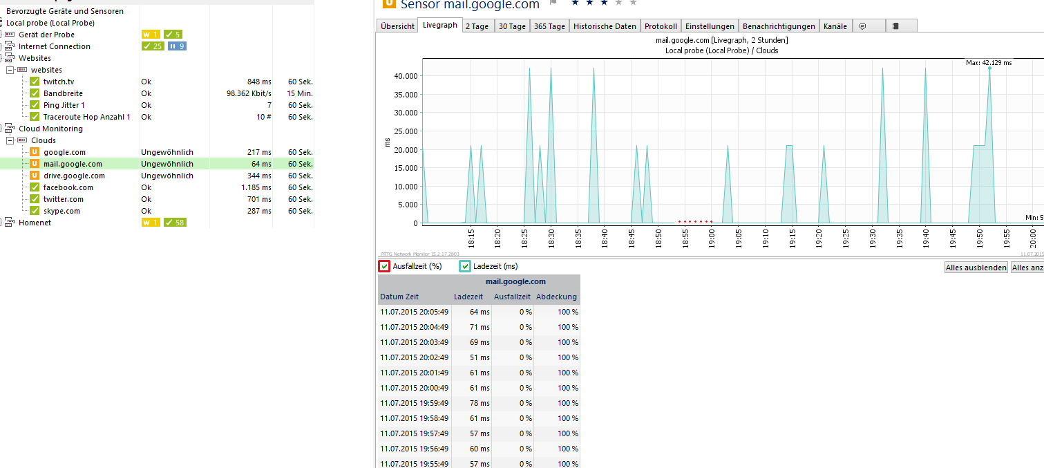Click the Cloud Monitoring device icon
This screenshot has width=1044, height=468.
(x=10, y=129)
